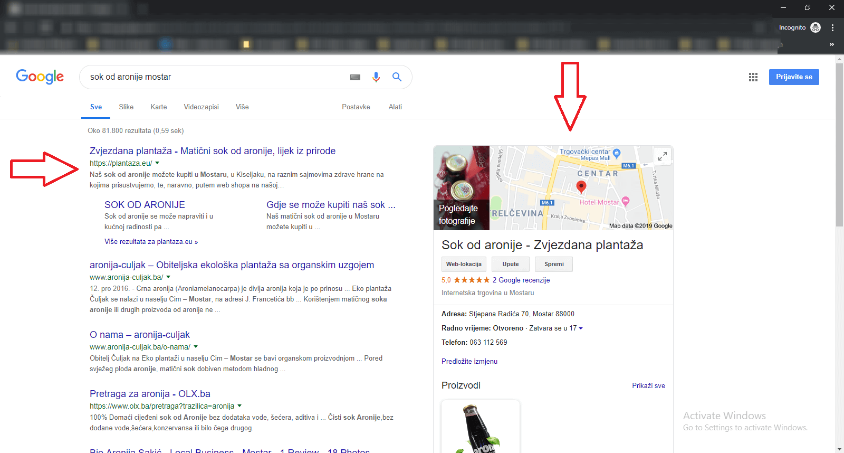Expand the map with the fullscreen icon

click(663, 156)
